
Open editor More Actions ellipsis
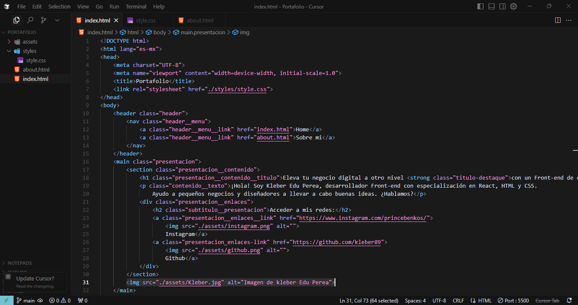tap(569, 20)
